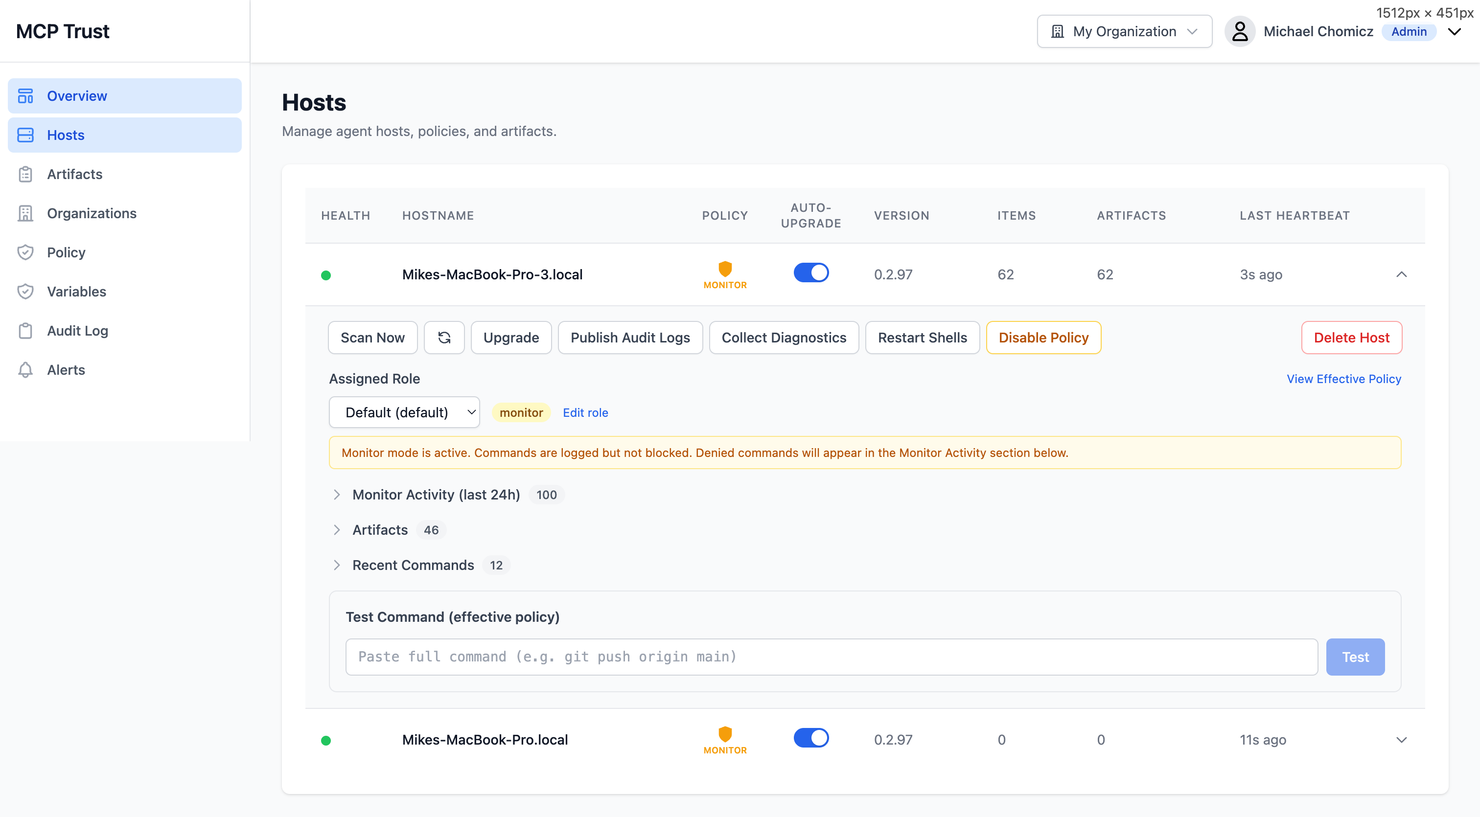Click the Organizations building icon in sidebar

pos(25,213)
